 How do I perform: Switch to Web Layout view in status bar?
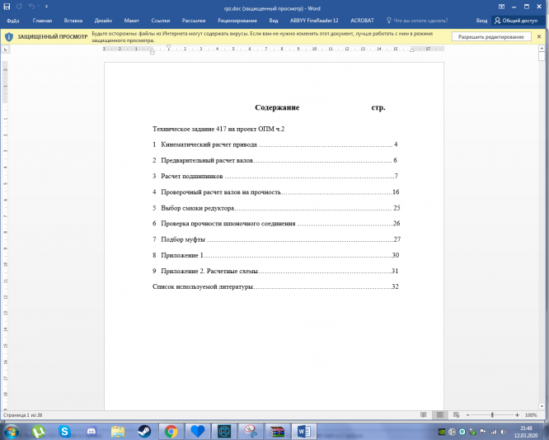[454, 414]
